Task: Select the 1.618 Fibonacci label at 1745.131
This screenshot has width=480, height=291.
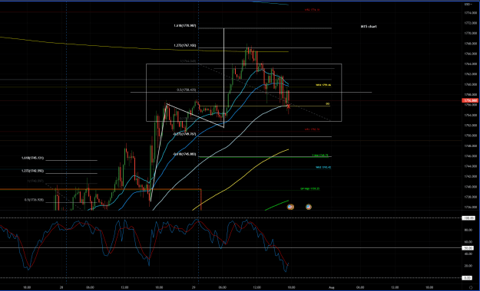Action: click(x=32, y=159)
